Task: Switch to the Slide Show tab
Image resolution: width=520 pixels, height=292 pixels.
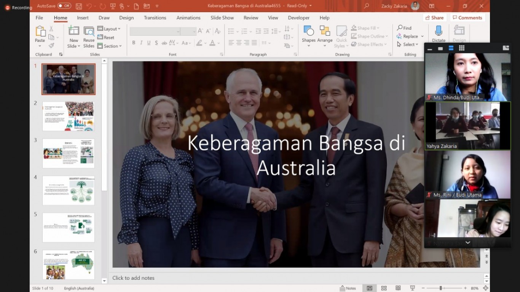Action: tap(222, 18)
